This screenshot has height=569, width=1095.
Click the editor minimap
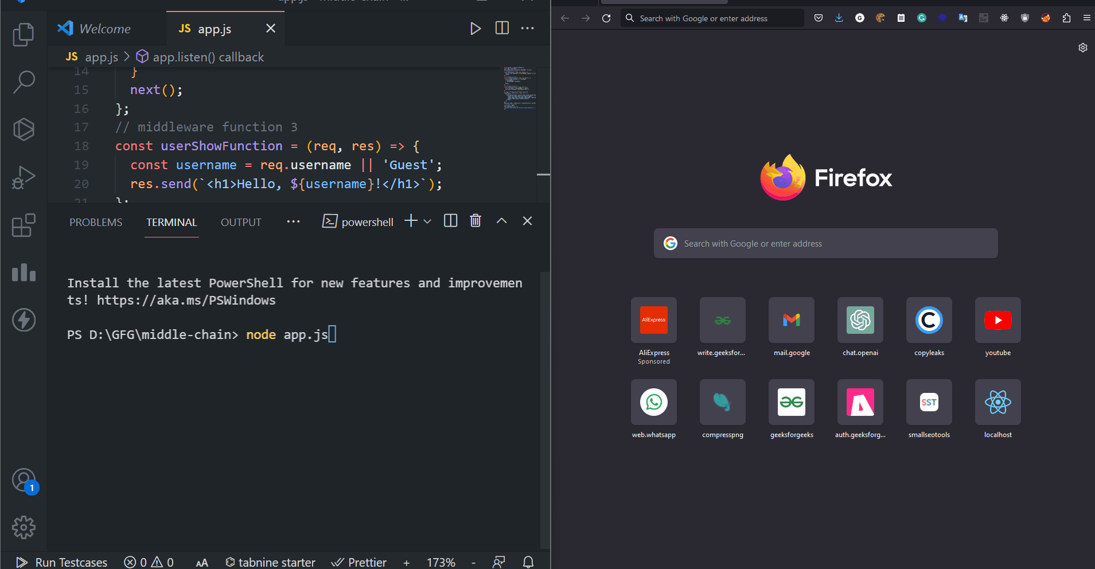520,88
